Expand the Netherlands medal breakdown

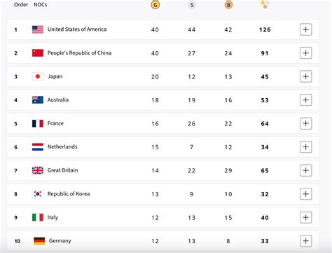(306, 147)
